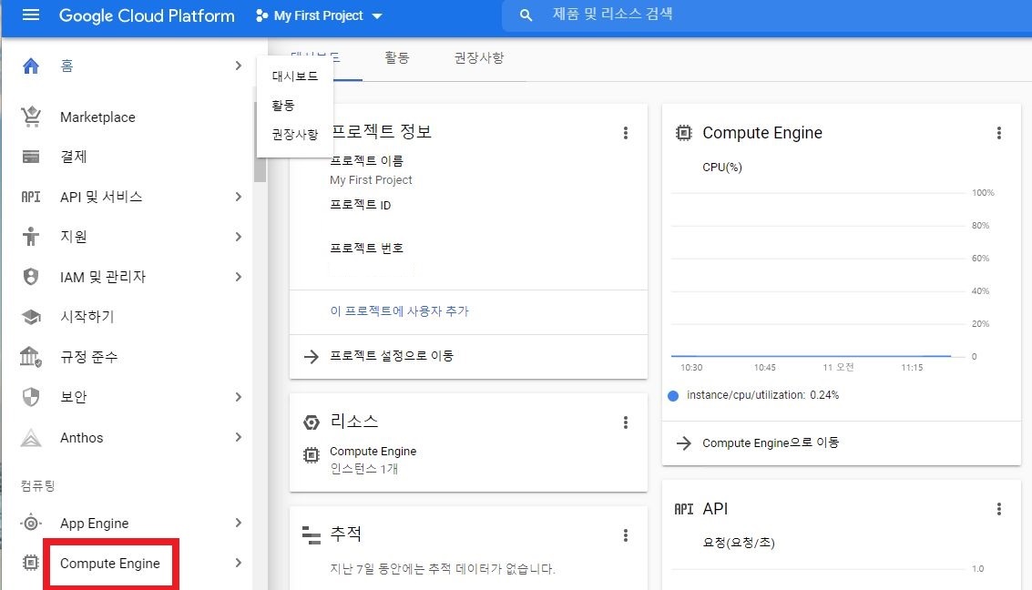Click the instance/cpu/utilization legend entry

click(753, 395)
